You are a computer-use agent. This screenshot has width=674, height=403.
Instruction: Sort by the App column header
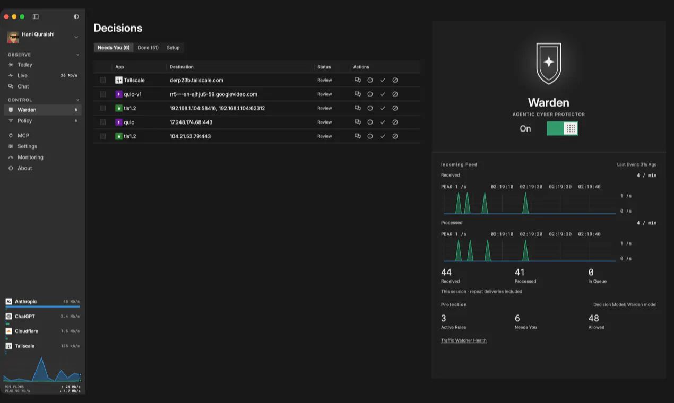pyautogui.click(x=119, y=67)
